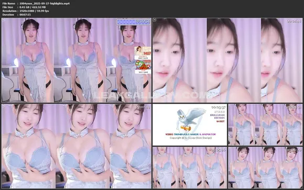This screenshot has height=190, width=304.
Task: Click the resolution value 1920x1080 / 59.99 fps
Action: (34, 11)
